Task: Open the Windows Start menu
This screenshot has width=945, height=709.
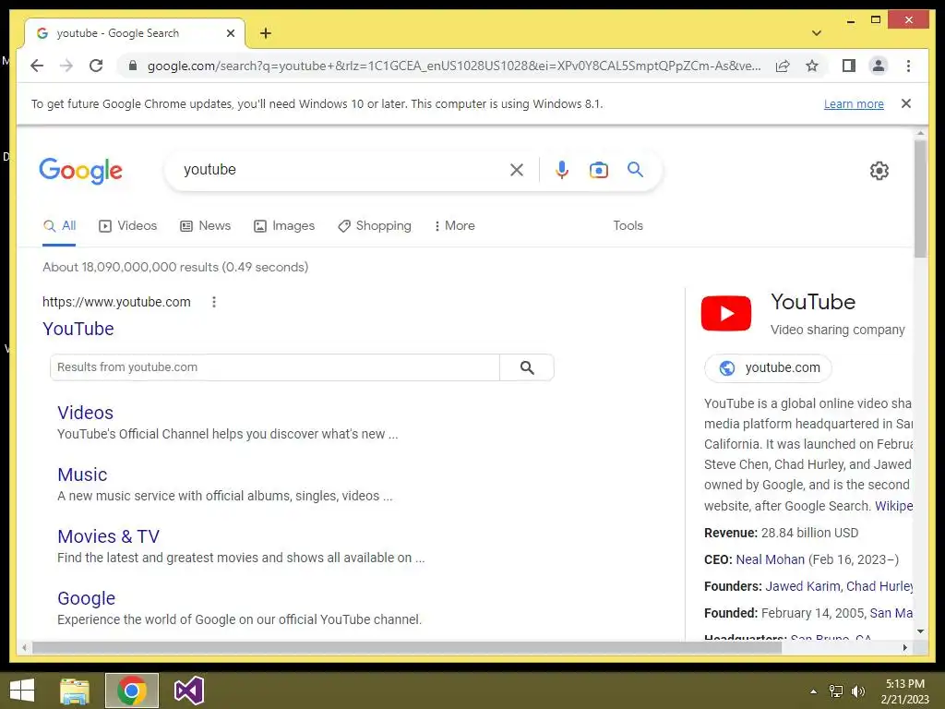Action: tap(22, 691)
